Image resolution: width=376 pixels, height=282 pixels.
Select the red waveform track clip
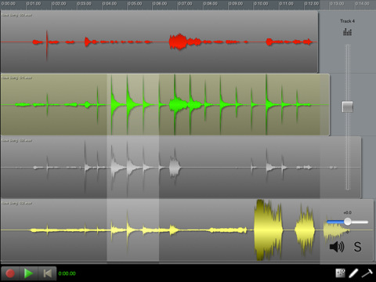tap(159, 42)
